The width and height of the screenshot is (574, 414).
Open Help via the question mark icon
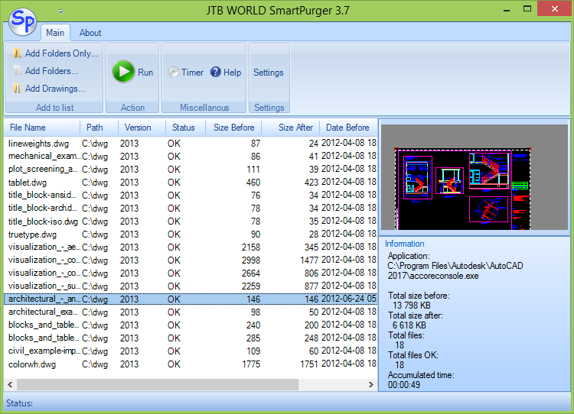point(216,73)
